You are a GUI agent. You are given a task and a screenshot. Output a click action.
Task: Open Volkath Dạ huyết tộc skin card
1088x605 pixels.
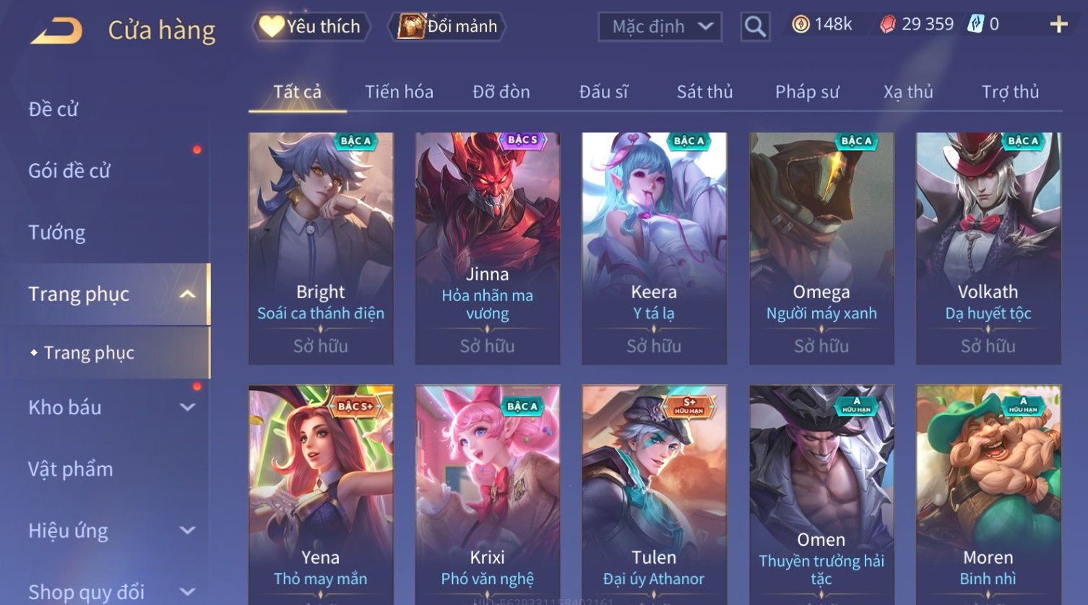[x=988, y=248]
